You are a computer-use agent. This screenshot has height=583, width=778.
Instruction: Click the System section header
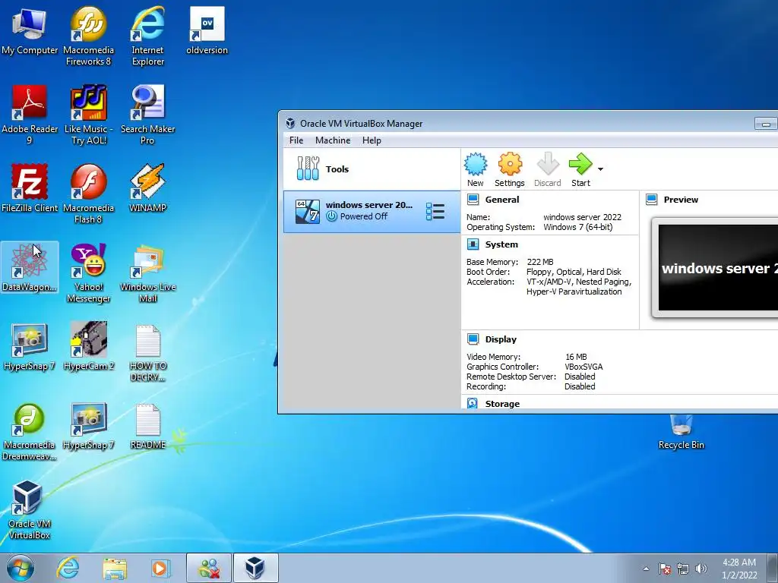tap(501, 244)
